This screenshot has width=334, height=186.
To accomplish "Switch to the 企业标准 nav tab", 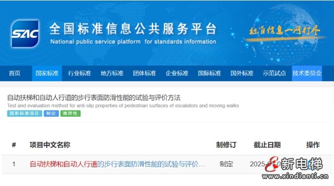I will pyautogui.click(x=177, y=73).
